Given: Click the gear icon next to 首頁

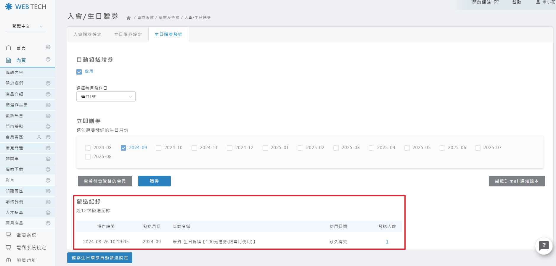Looking at the screenshot, I should [x=48, y=47].
